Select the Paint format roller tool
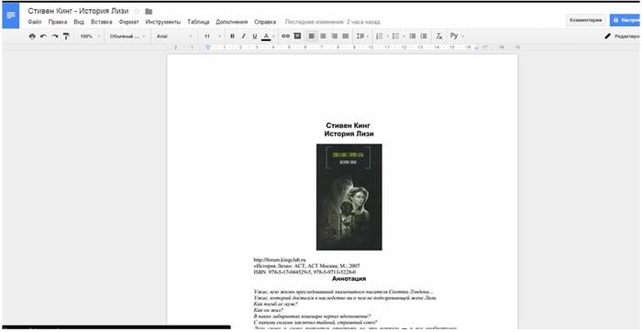Viewport: 642px width, 332px height. click(66, 37)
